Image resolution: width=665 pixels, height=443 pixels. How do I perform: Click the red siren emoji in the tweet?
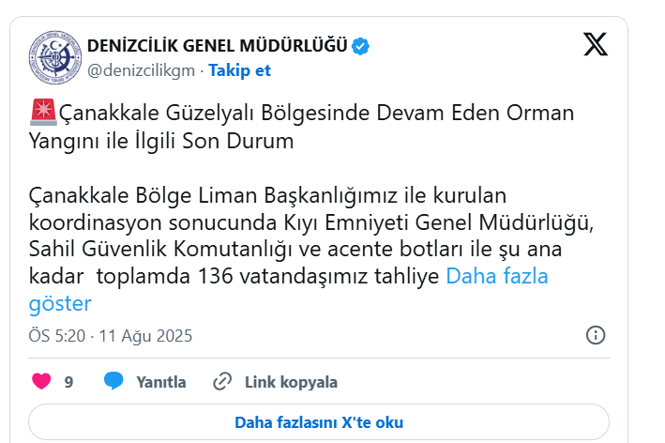43,113
